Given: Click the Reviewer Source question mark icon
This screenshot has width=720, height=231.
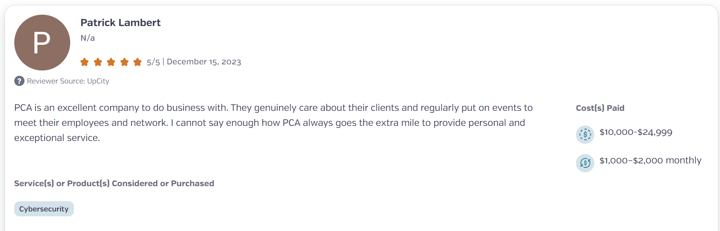Looking at the screenshot, I should 19,81.
